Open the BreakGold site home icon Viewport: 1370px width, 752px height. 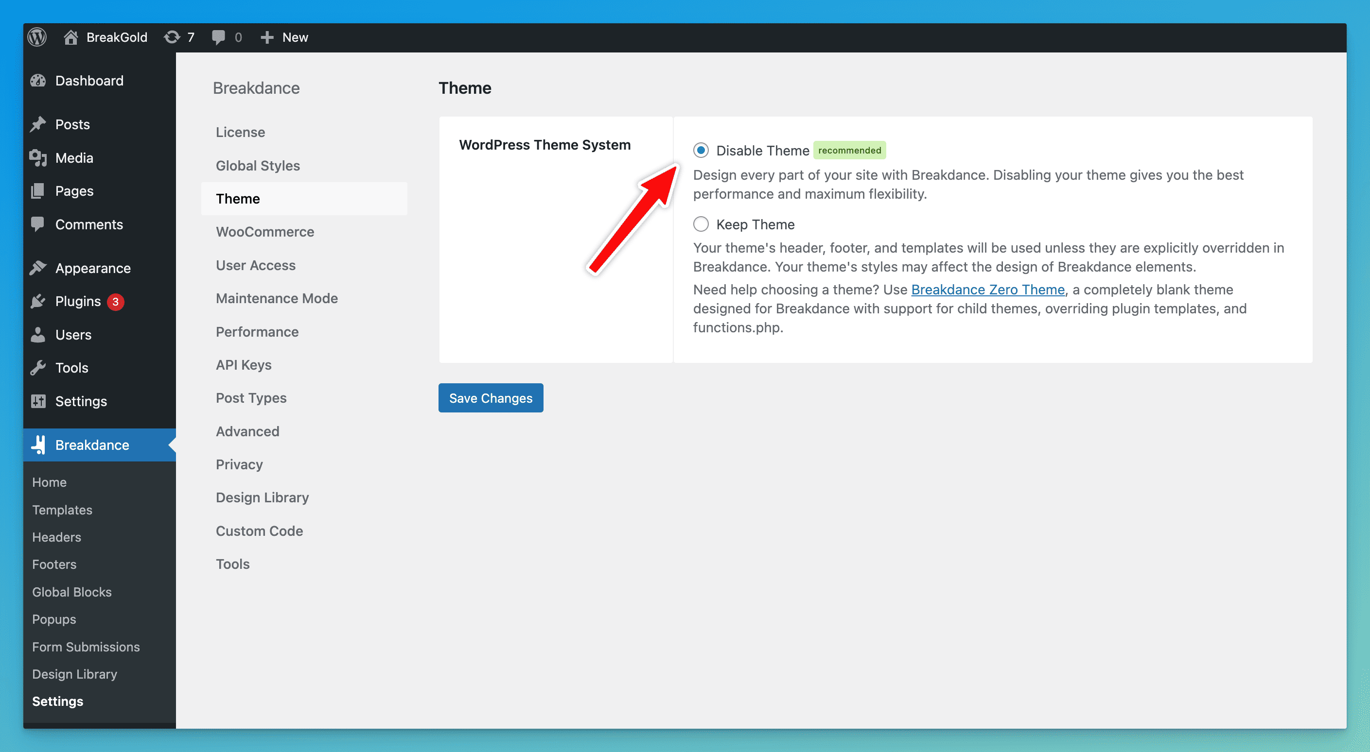pos(70,37)
